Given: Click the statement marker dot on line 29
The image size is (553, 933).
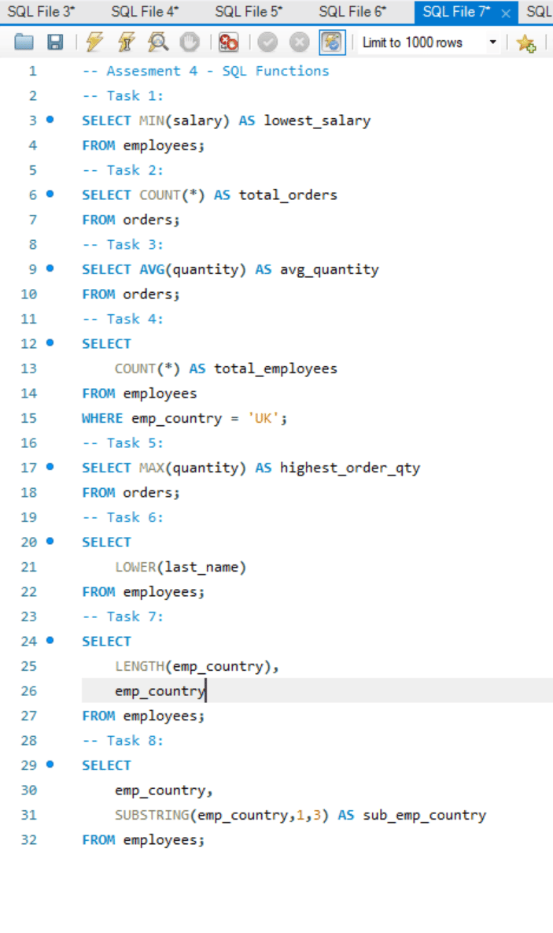Looking at the screenshot, I should tap(50, 765).
